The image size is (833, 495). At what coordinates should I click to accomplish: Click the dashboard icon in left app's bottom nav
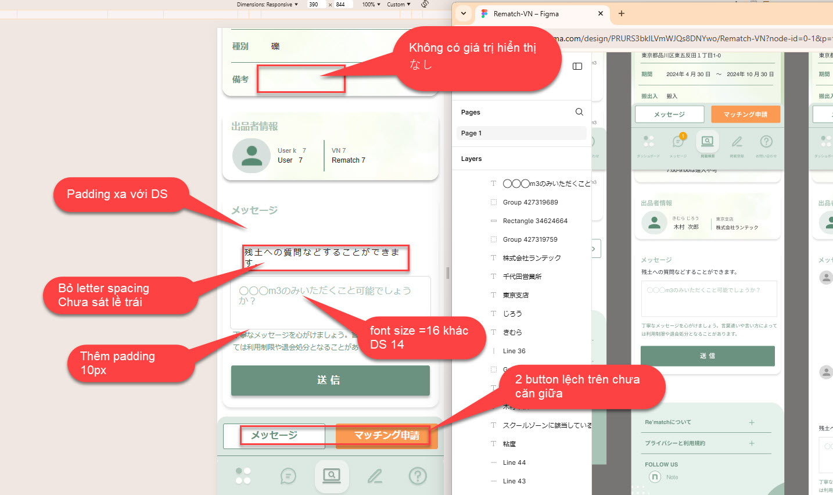243,476
